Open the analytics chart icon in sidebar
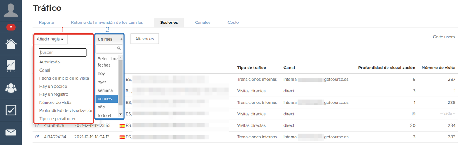This screenshot has width=463, height=145. click(11, 66)
